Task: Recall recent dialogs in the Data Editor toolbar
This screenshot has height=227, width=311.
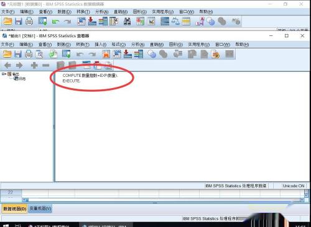Action: (43, 21)
